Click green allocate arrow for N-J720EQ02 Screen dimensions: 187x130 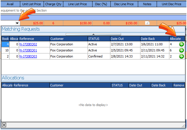pyautogui.click(x=181, y=44)
